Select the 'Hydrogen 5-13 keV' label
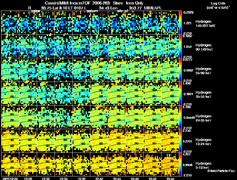The width and height of the screenshot is (237, 180). (x=204, y=166)
